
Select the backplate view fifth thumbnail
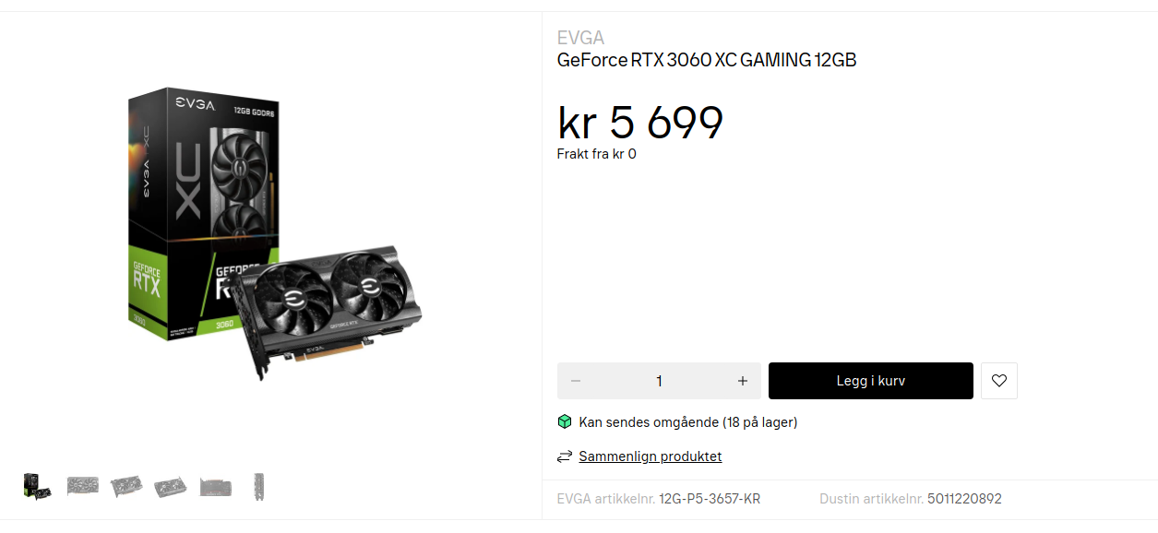216,486
